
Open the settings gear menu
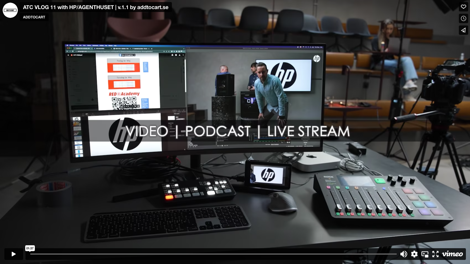click(414, 254)
